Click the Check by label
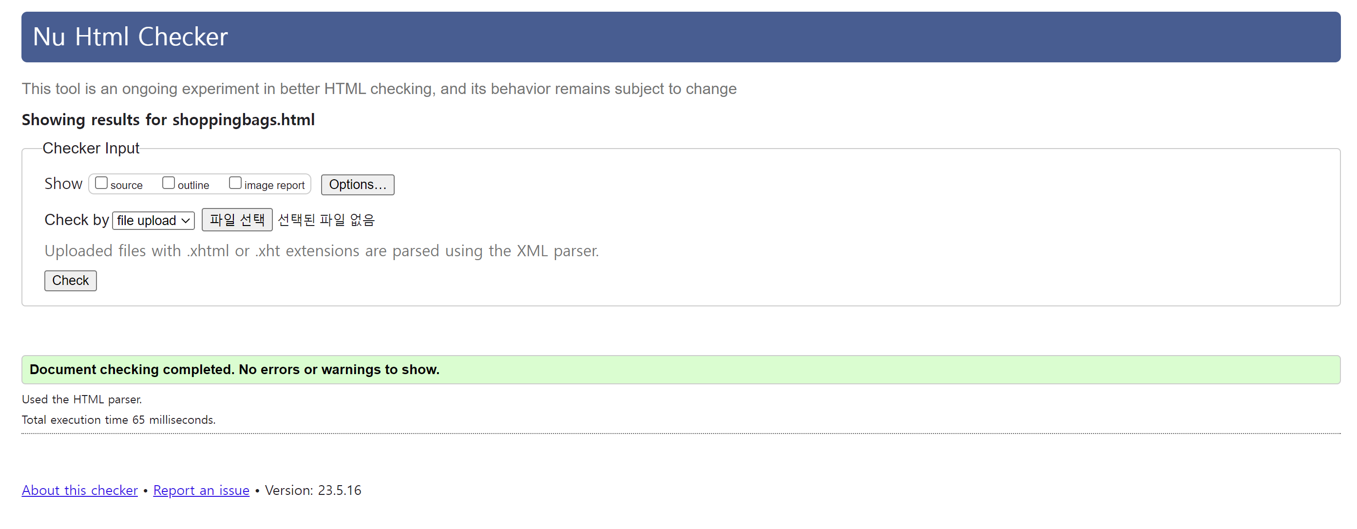The image size is (1357, 529). click(76, 220)
